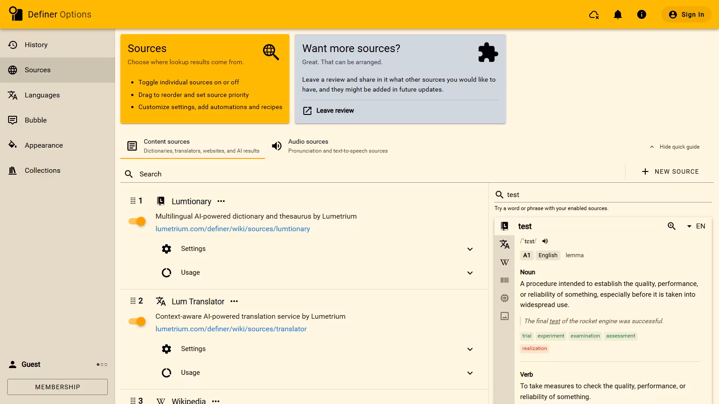Switch to Audio sources tab

tap(329, 146)
